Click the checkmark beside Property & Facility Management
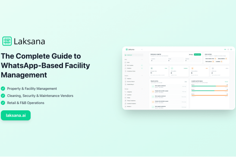The height and width of the screenshot is (157, 236). click(x=3, y=88)
